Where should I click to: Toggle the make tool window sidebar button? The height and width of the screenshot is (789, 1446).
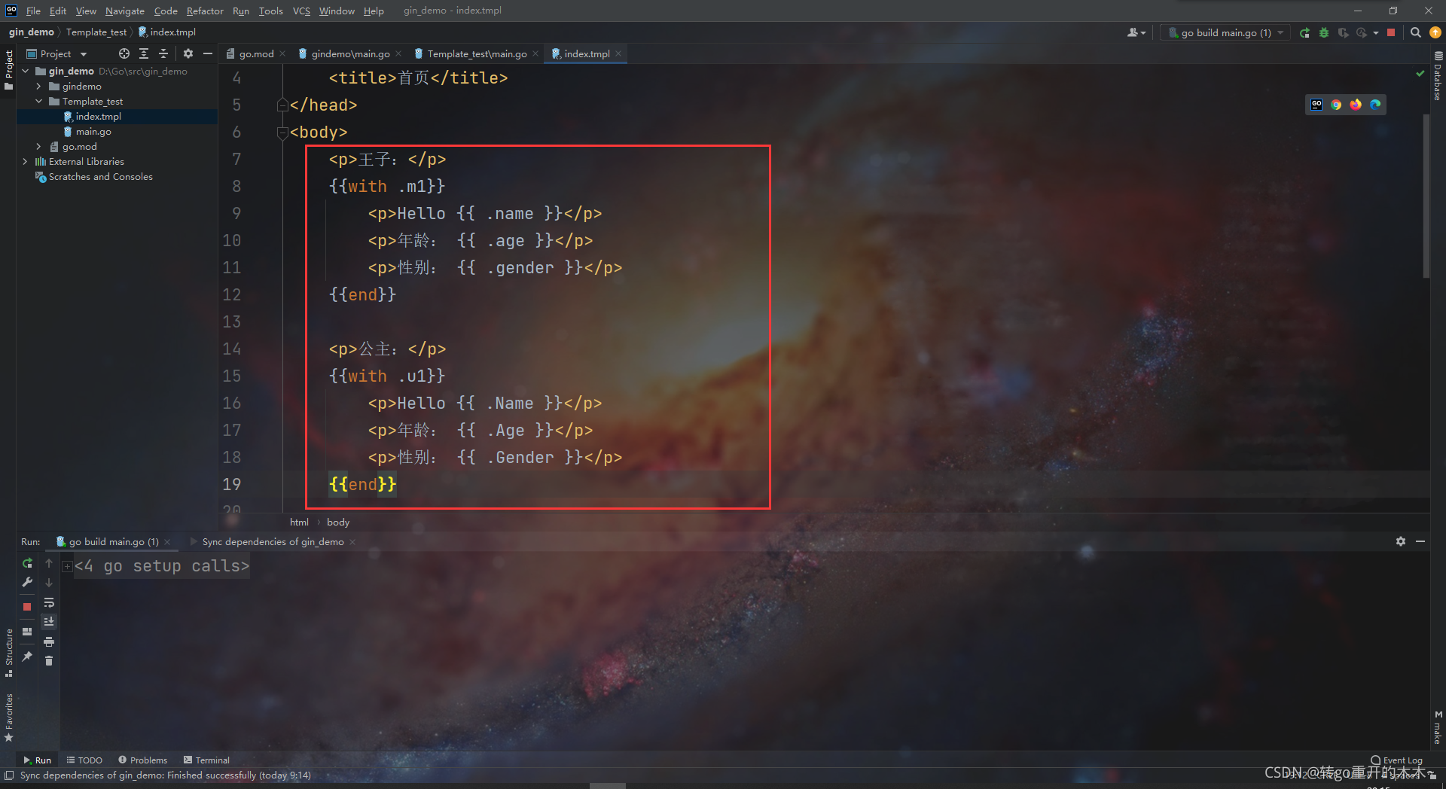tap(1438, 727)
